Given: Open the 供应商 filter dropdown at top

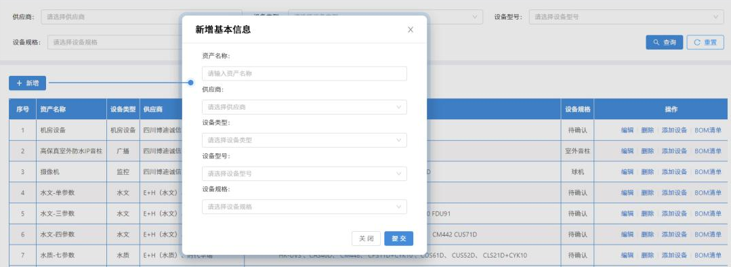Looking at the screenshot, I should (x=142, y=17).
